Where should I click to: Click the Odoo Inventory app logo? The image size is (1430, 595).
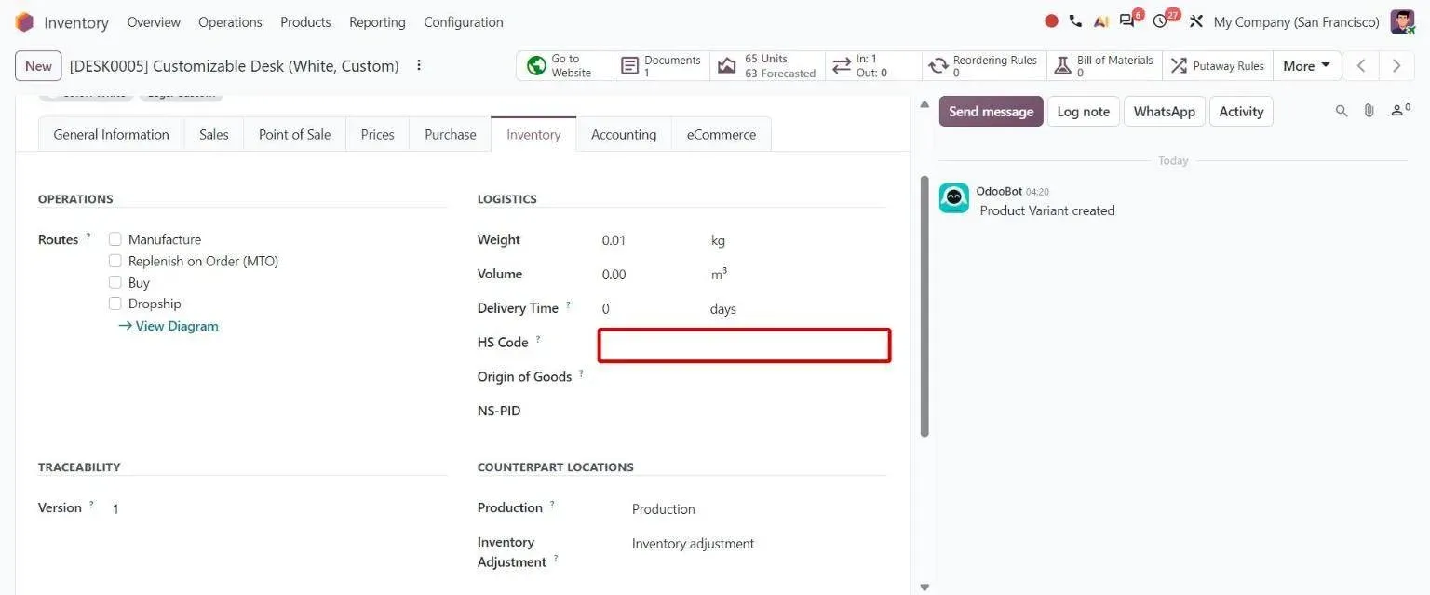click(x=24, y=21)
